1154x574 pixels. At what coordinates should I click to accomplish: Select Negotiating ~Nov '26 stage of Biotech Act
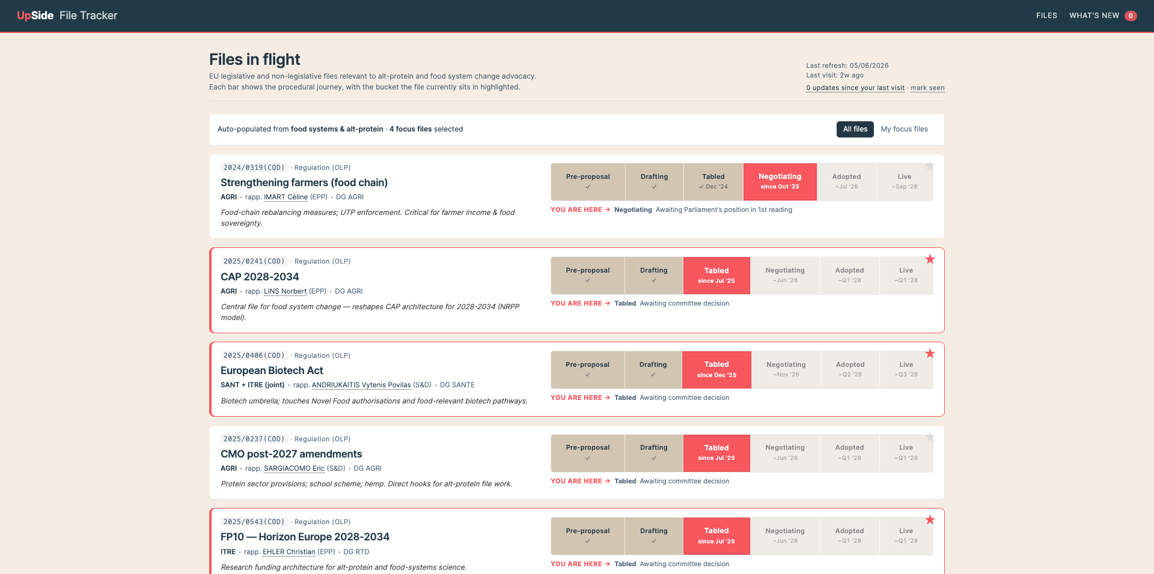point(786,370)
